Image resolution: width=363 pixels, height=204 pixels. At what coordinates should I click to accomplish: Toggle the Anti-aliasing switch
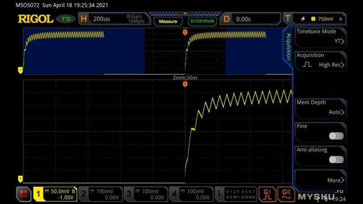pos(336,159)
